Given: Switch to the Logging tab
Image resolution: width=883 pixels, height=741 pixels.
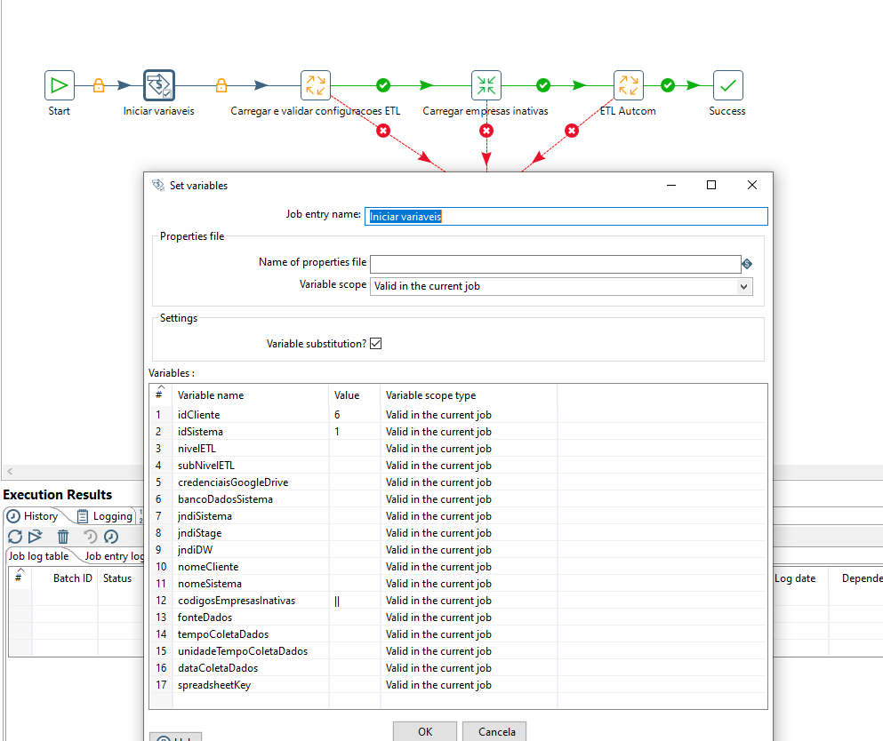Looking at the screenshot, I should (112, 515).
